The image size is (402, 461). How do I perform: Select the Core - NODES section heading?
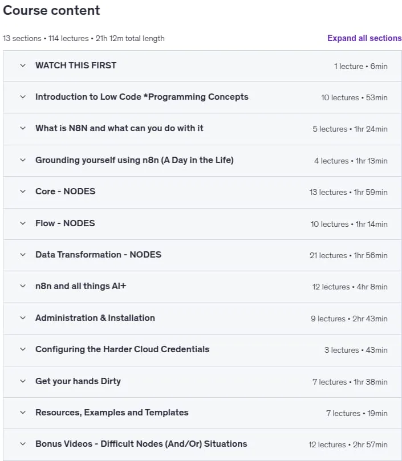(66, 191)
